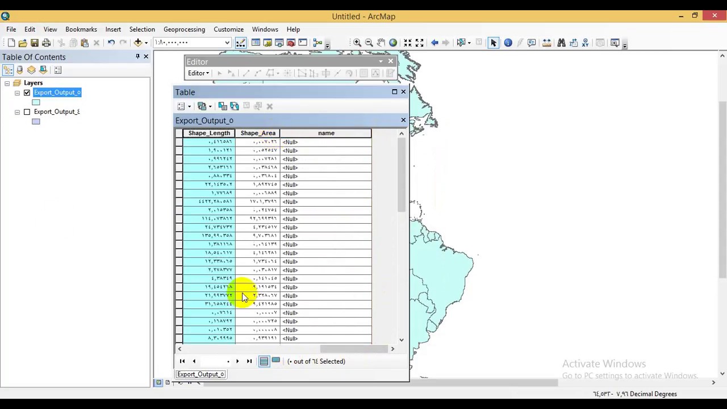Open the Editor dropdown menu
Viewport: 727px width, 409px height.
click(199, 73)
